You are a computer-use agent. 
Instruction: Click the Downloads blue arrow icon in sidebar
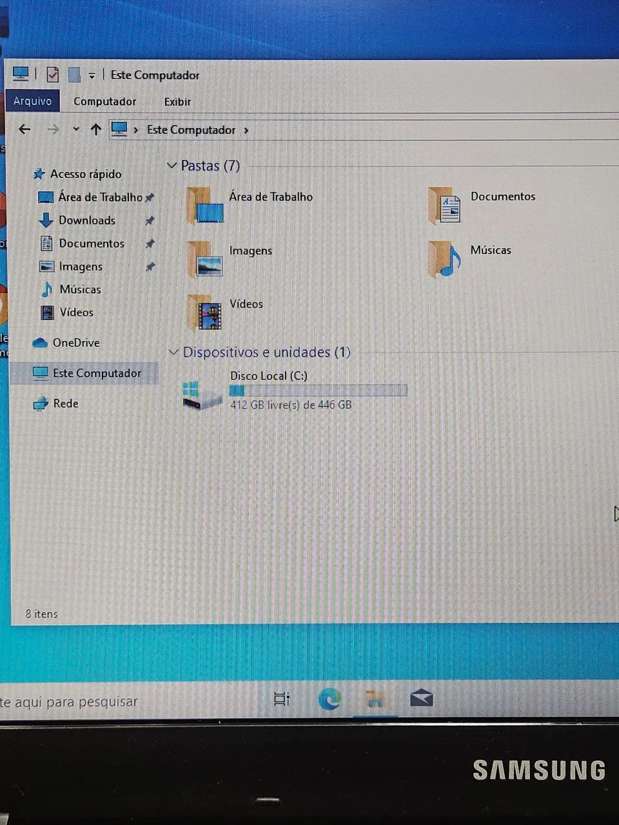[x=46, y=220]
